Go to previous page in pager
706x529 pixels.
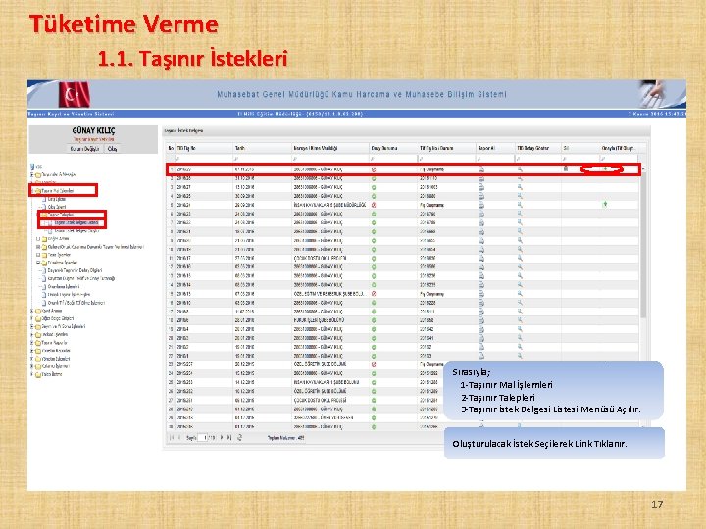tap(179, 437)
